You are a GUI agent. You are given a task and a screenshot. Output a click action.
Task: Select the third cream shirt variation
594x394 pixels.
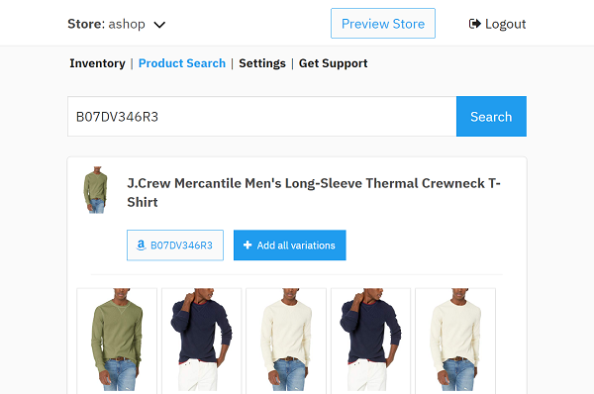coord(286,341)
